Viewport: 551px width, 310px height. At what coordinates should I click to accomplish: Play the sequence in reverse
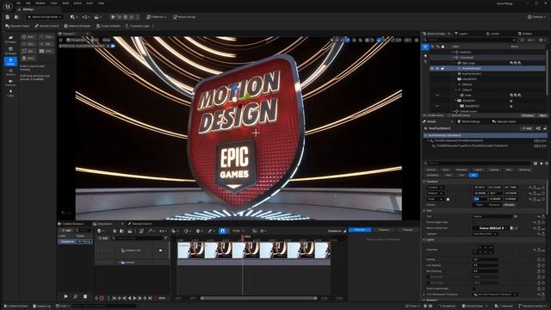(129, 298)
